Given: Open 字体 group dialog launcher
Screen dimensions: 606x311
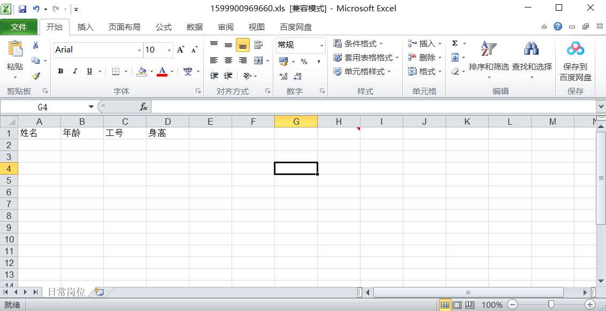Looking at the screenshot, I should pyautogui.click(x=198, y=91).
